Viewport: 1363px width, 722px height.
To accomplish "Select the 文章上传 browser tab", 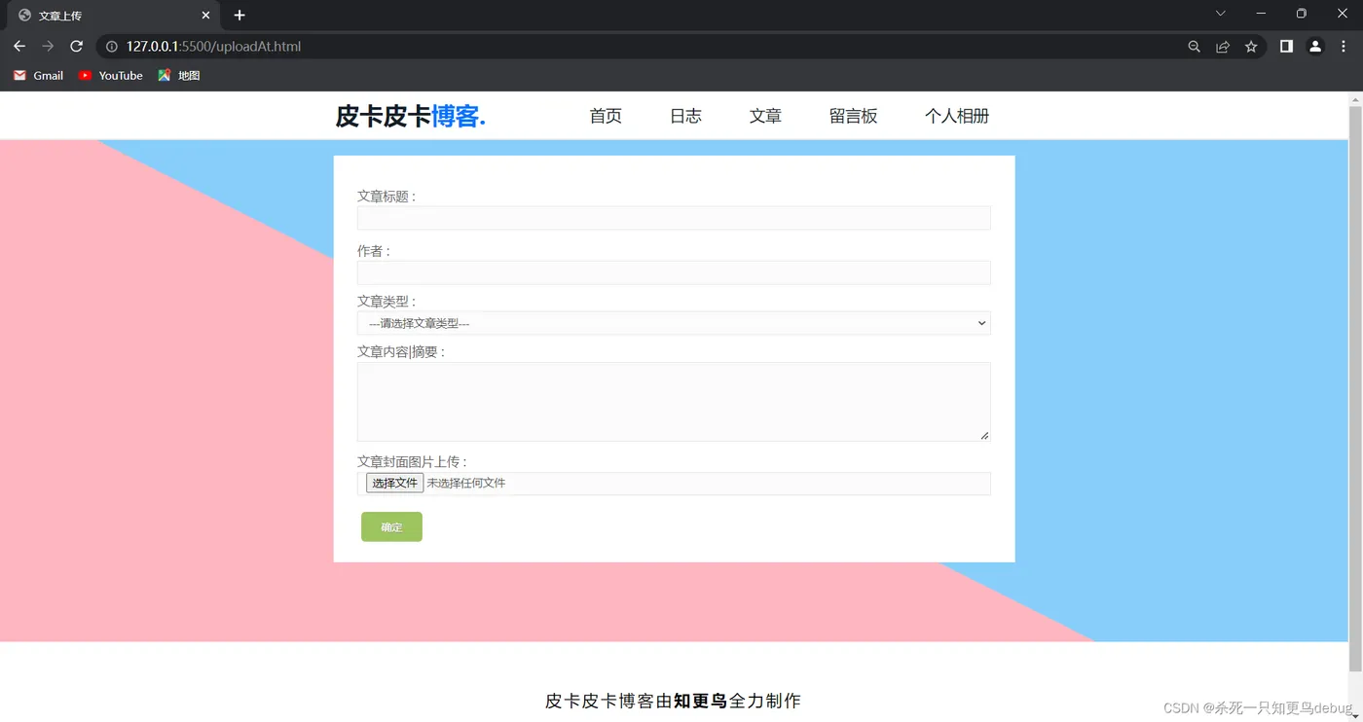I will coord(114,16).
